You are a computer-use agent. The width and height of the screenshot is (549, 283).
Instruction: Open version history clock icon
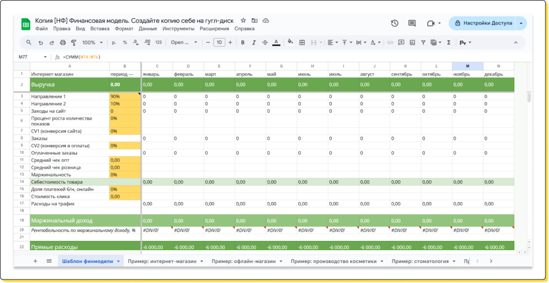click(394, 24)
